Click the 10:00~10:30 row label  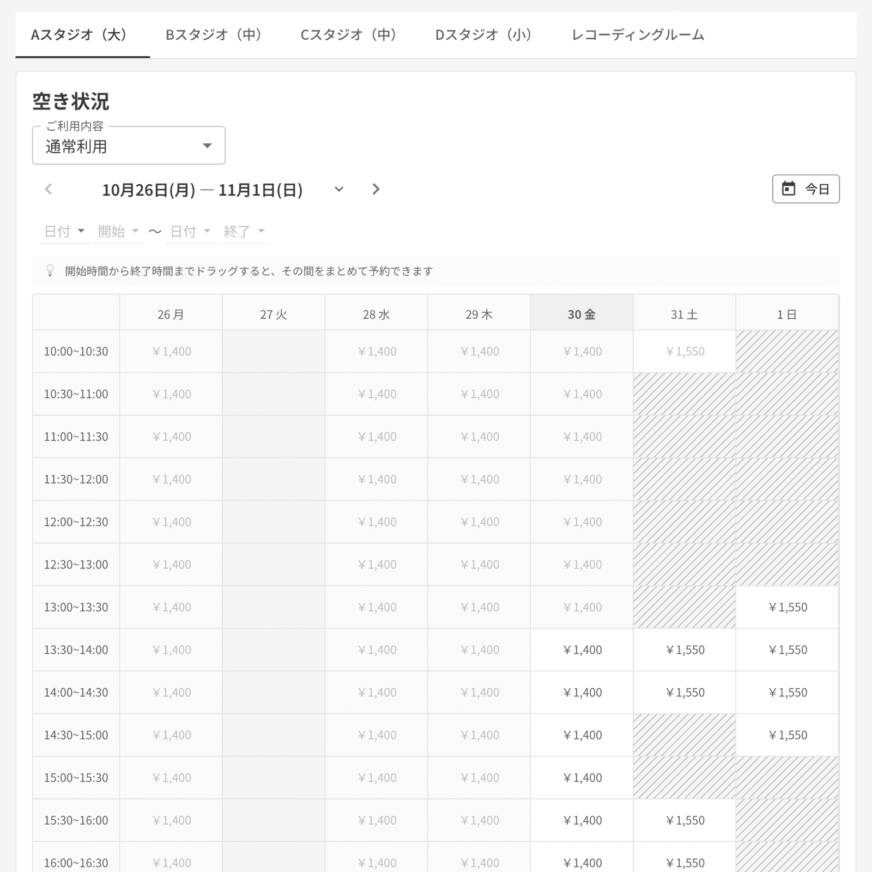tap(76, 352)
